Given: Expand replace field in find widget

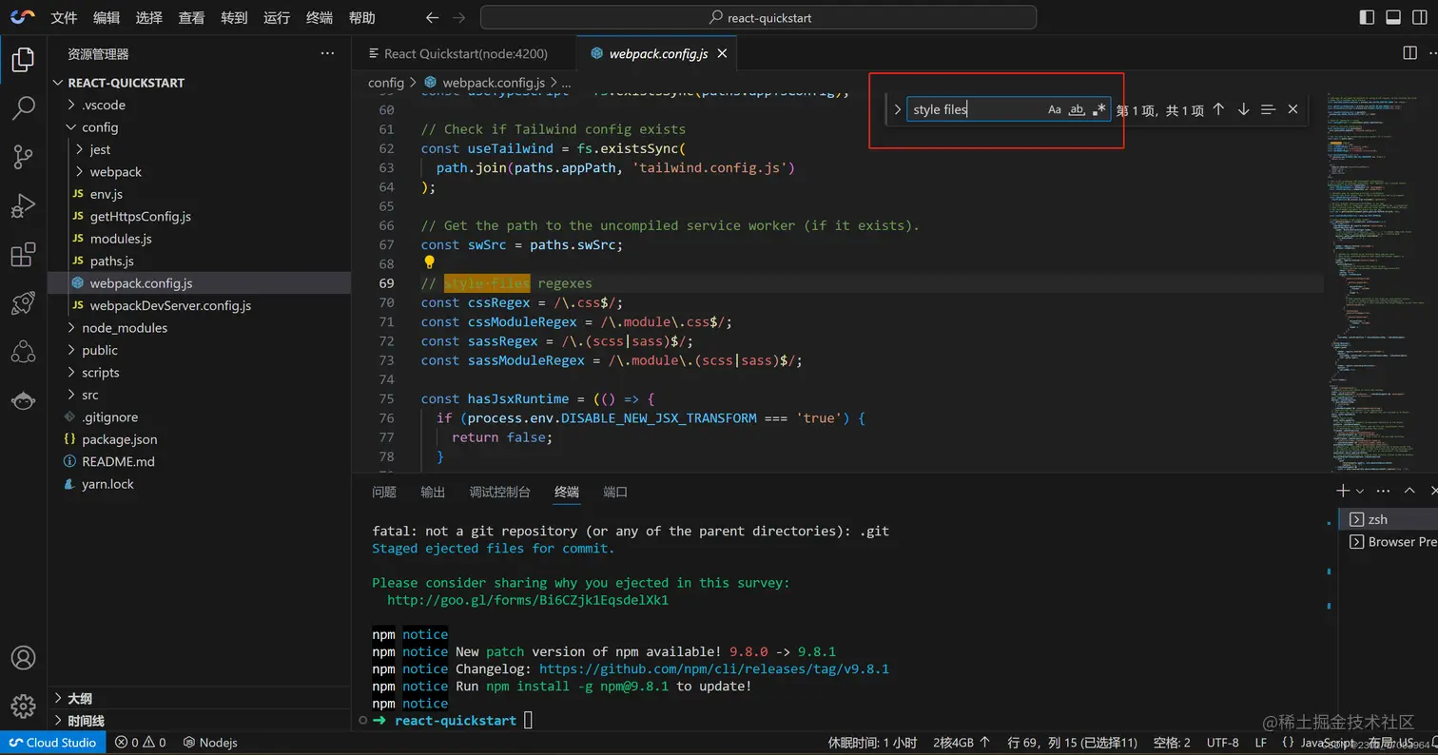Looking at the screenshot, I should tap(897, 109).
